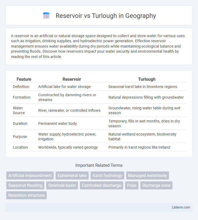Click 'Constructed by damming rivers or streams' cell

pyautogui.click(x=72, y=97)
